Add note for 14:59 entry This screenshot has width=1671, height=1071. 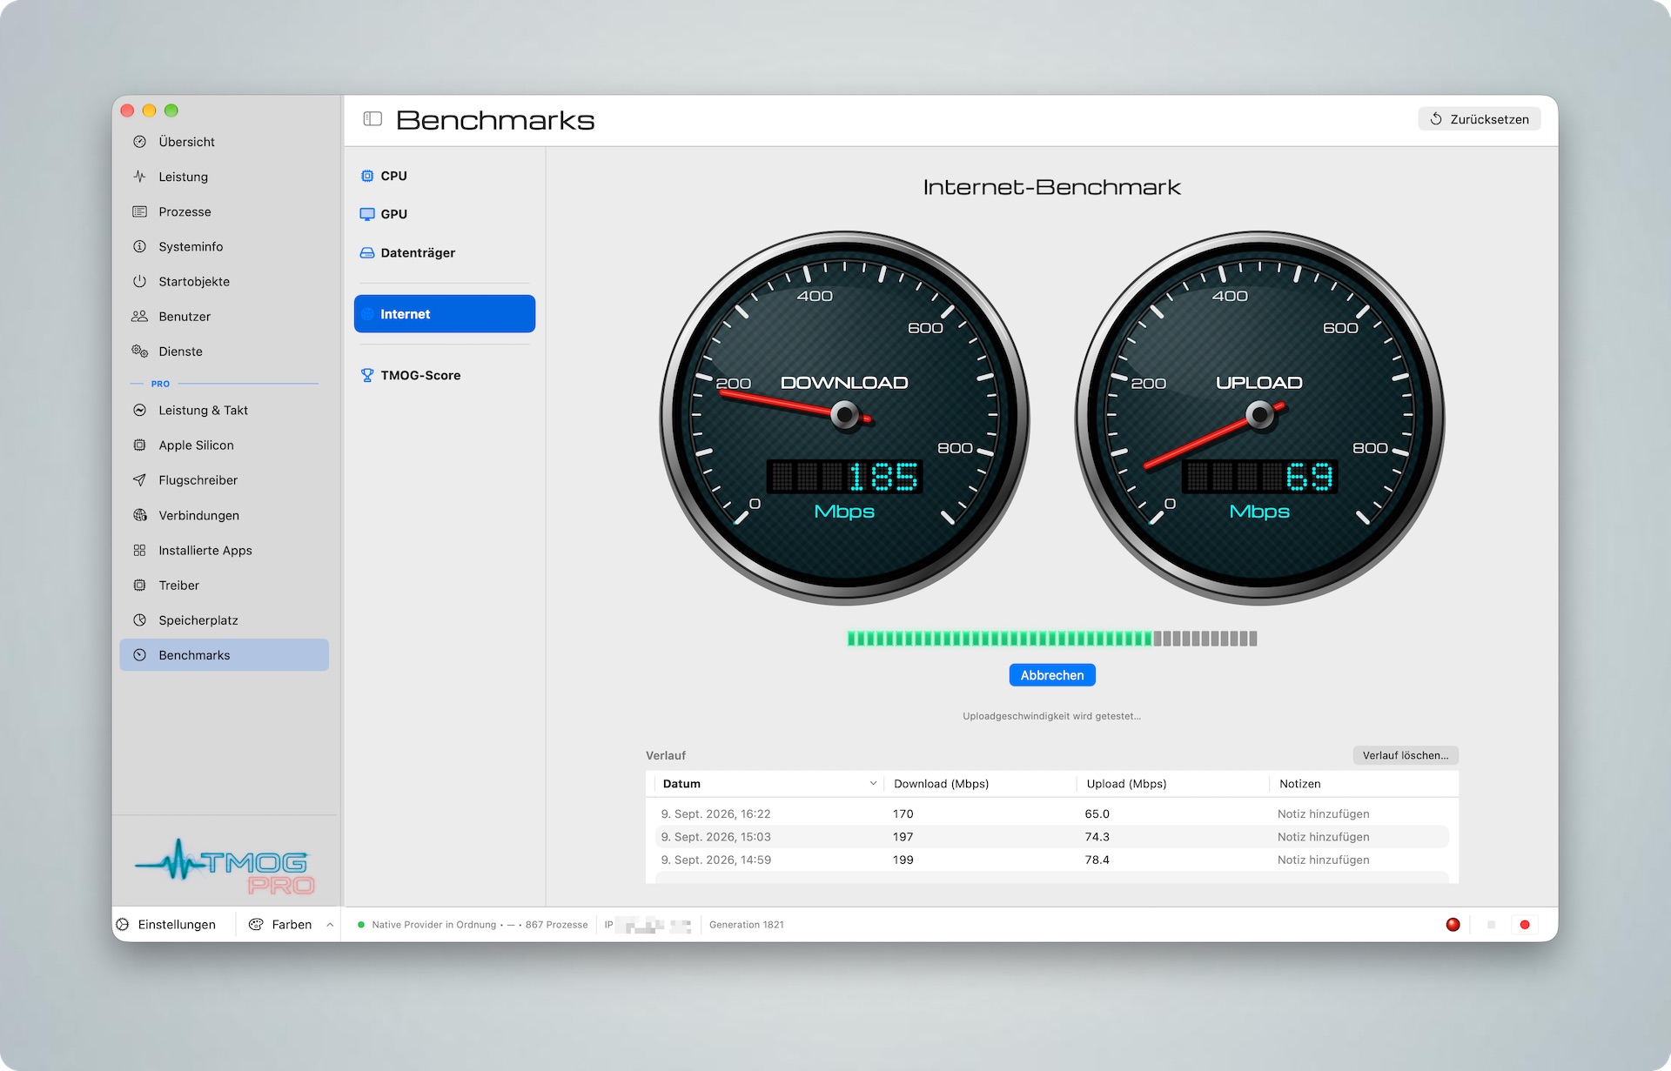pyautogui.click(x=1323, y=860)
